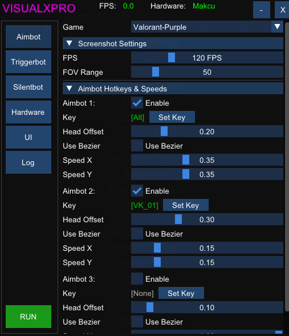
Task: Select the Log tab
Action: tap(29, 162)
